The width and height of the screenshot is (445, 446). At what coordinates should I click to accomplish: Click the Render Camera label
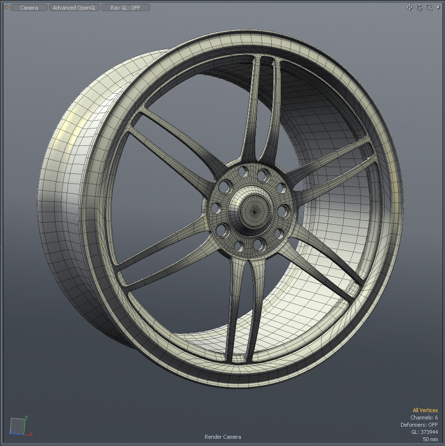click(x=222, y=437)
